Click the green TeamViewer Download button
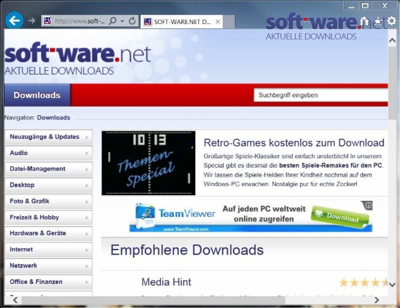This screenshot has height=308, width=400. [x=340, y=217]
